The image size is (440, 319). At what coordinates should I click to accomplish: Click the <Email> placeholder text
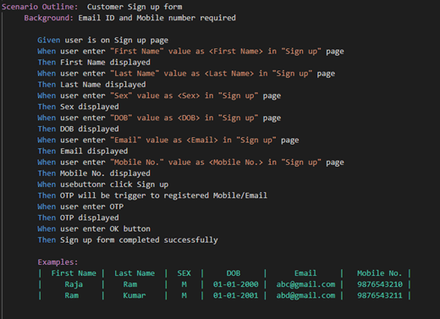click(x=202, y=140)
